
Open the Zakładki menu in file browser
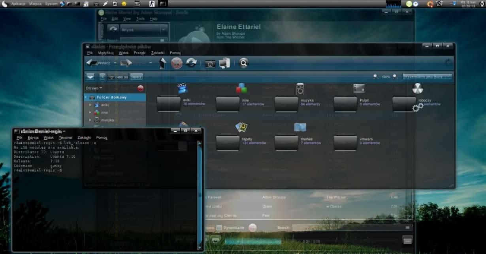tap(158, 53)
